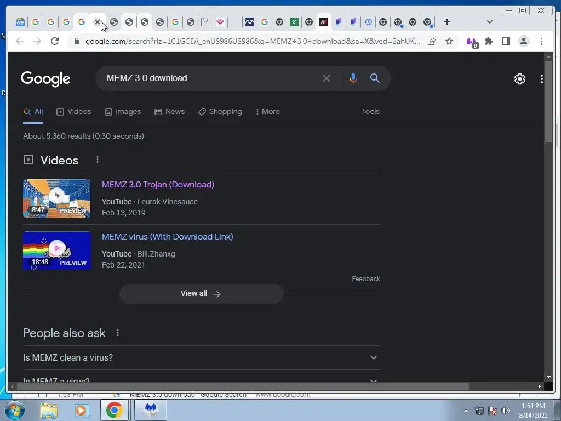This screenshot has height=421, width=561.
Task: Start a voice search with the microphone
Action: tap(353, 78)
